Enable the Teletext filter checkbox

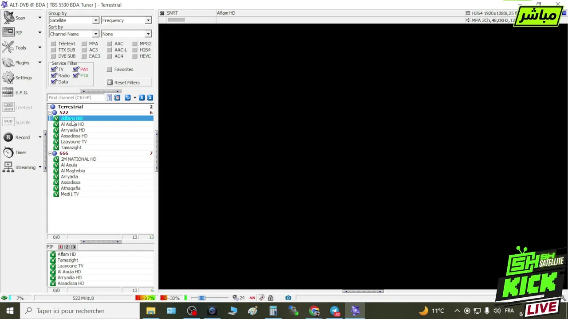click(53, 44)
